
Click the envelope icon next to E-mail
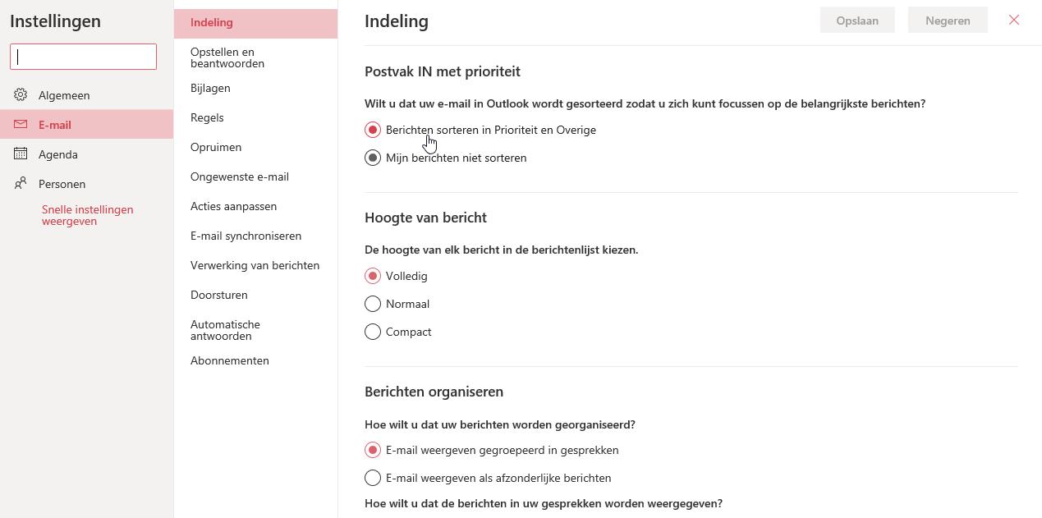coord(21,125)
